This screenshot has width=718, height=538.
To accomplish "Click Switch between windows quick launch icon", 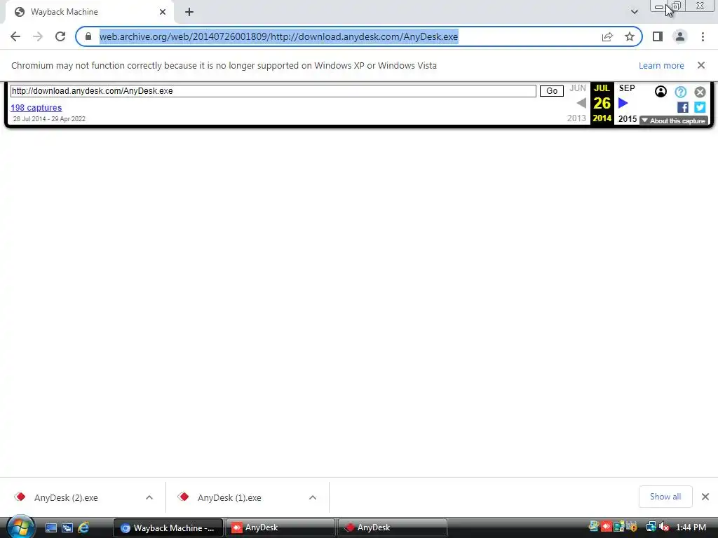I will [x=67, y=528].
